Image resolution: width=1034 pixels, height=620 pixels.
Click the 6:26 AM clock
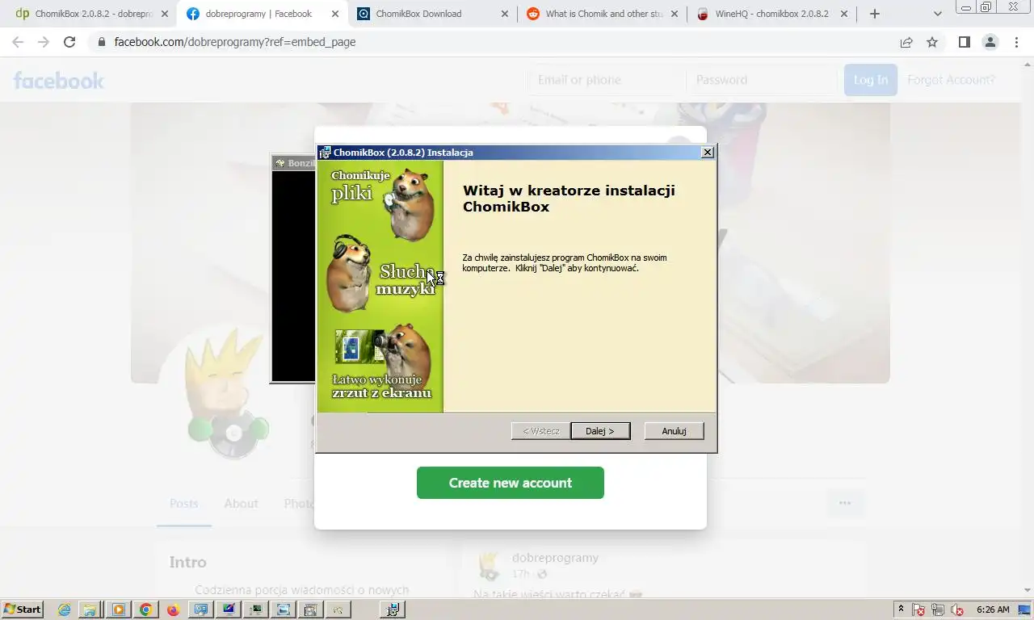[993, 610]
